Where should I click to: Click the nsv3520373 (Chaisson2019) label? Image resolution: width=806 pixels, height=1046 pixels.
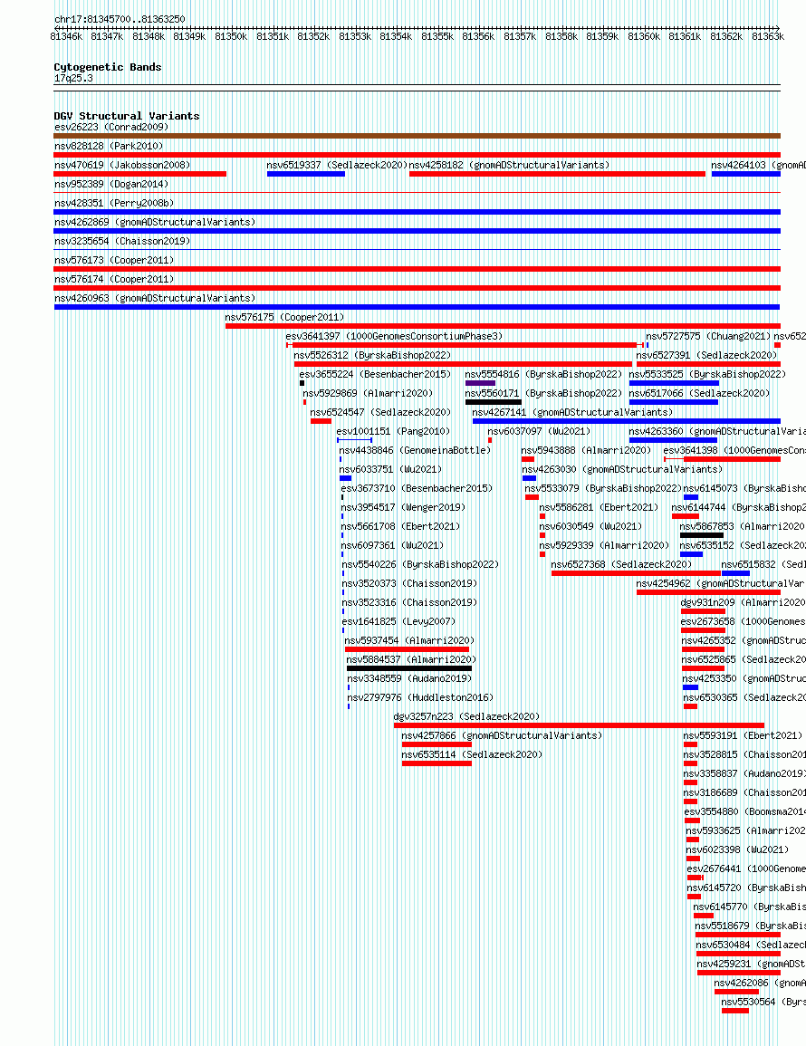point(409,584)
